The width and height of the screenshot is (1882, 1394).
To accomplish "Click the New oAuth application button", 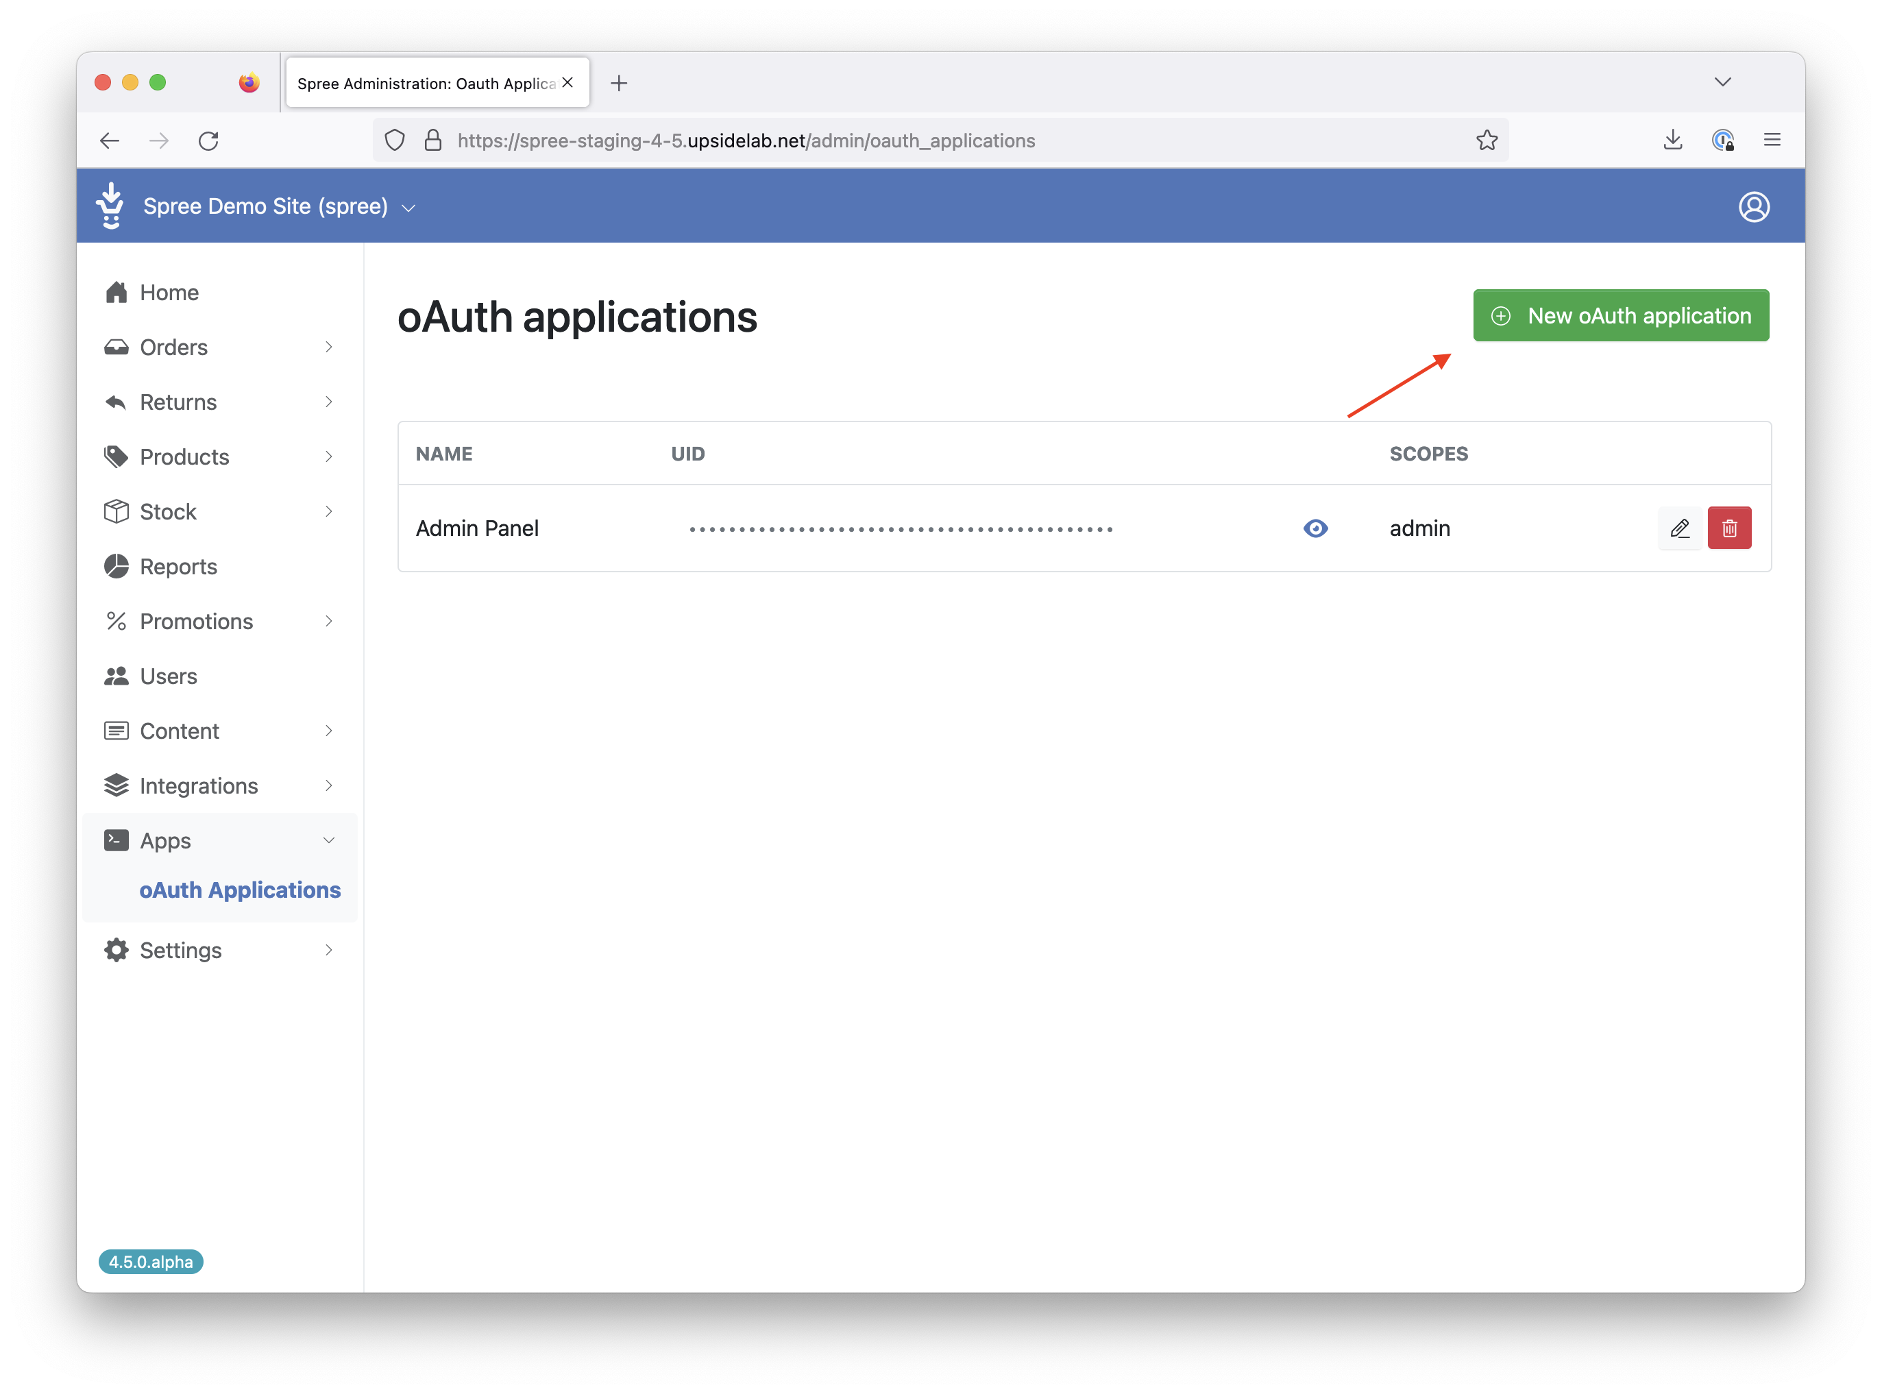I will click(x=1620, y=315).
